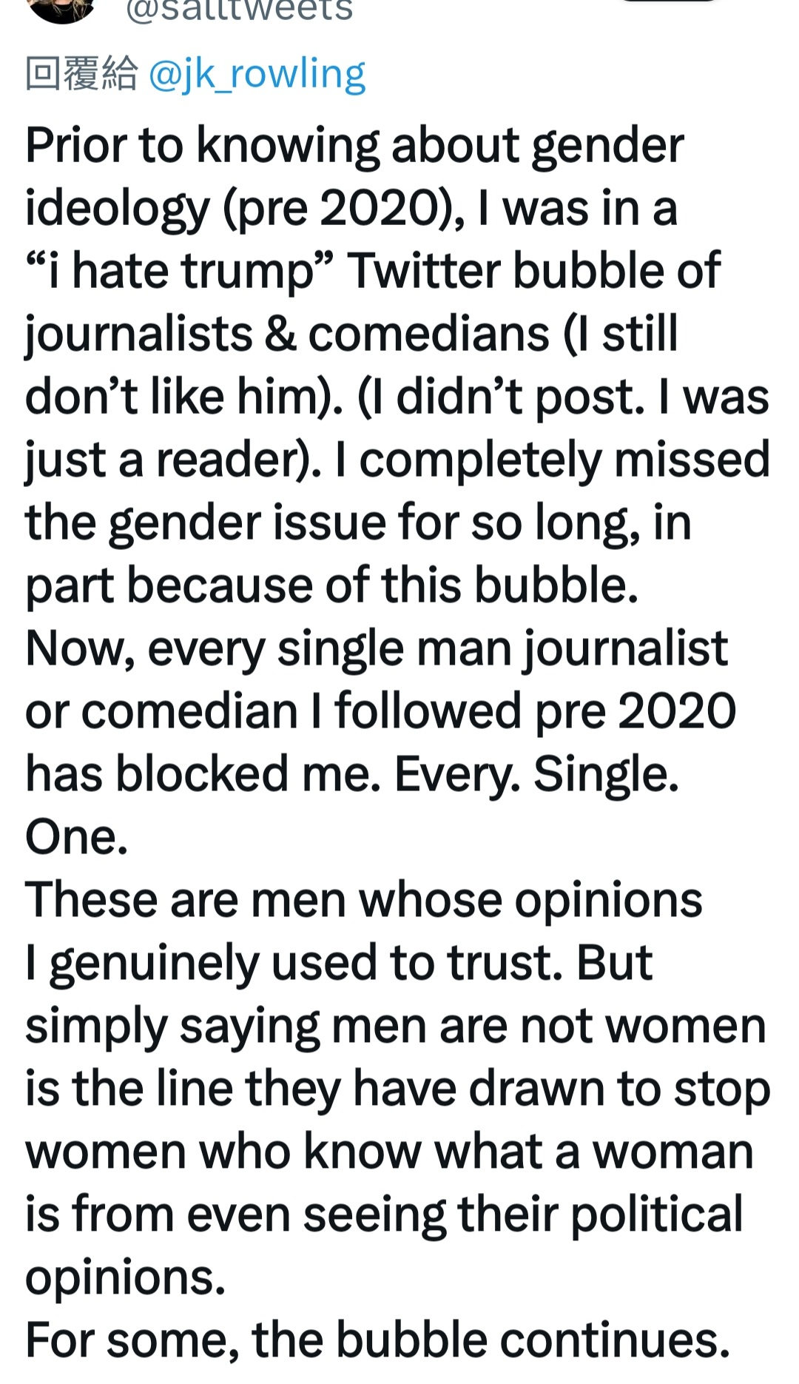Tap the partially visible follow button at top right
The image size is (799, 1384).
click(669, 1)
